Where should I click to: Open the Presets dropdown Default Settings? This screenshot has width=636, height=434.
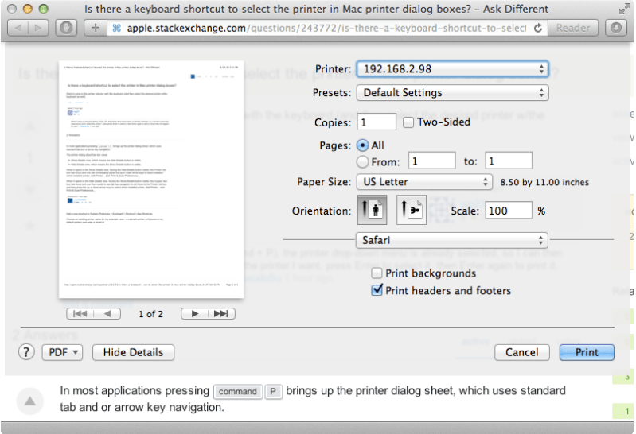452,93
